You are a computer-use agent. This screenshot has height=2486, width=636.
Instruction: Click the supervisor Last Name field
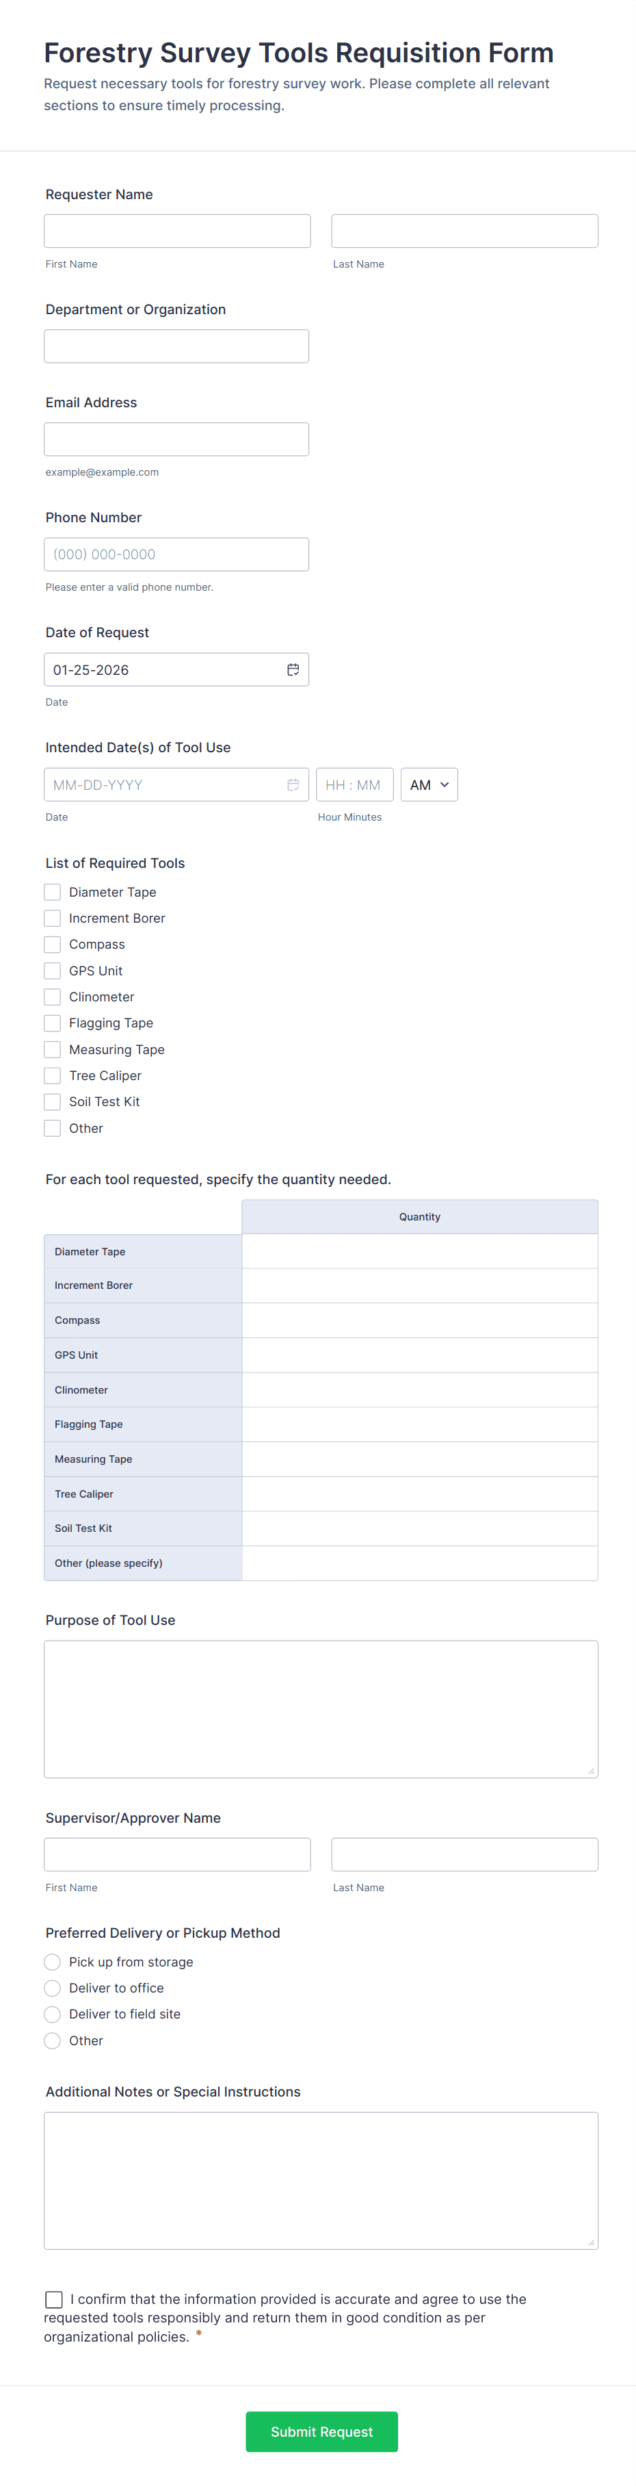[464, 1855]
